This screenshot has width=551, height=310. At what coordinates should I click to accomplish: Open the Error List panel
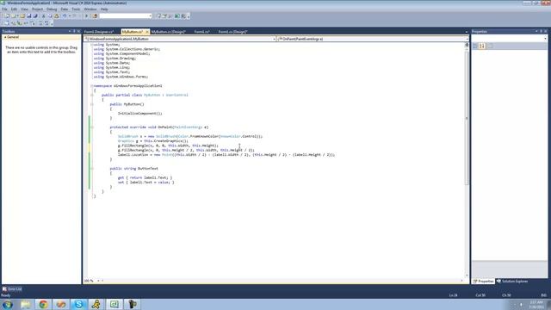(12, 289)
